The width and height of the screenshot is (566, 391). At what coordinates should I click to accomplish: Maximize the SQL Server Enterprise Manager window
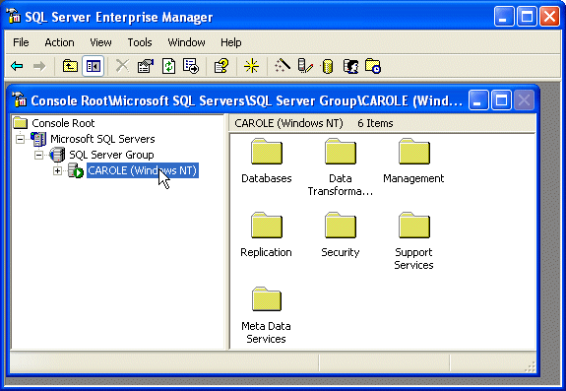point(527,17)
